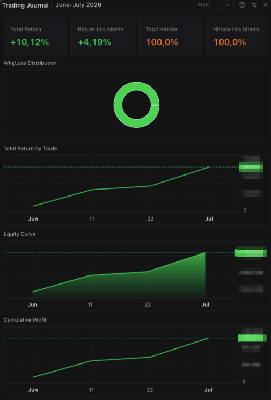Click the +10,12% total return value
The width and height of the screenshot is (271, 400).
pyautogui.click(x=30, y=42)
